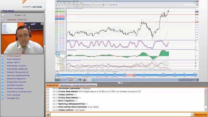Image resolution: width=208 pixels, height=117 pixels.
Task: Click user icon beside дмитрий смирнов
Action: [x=3, y=85]
